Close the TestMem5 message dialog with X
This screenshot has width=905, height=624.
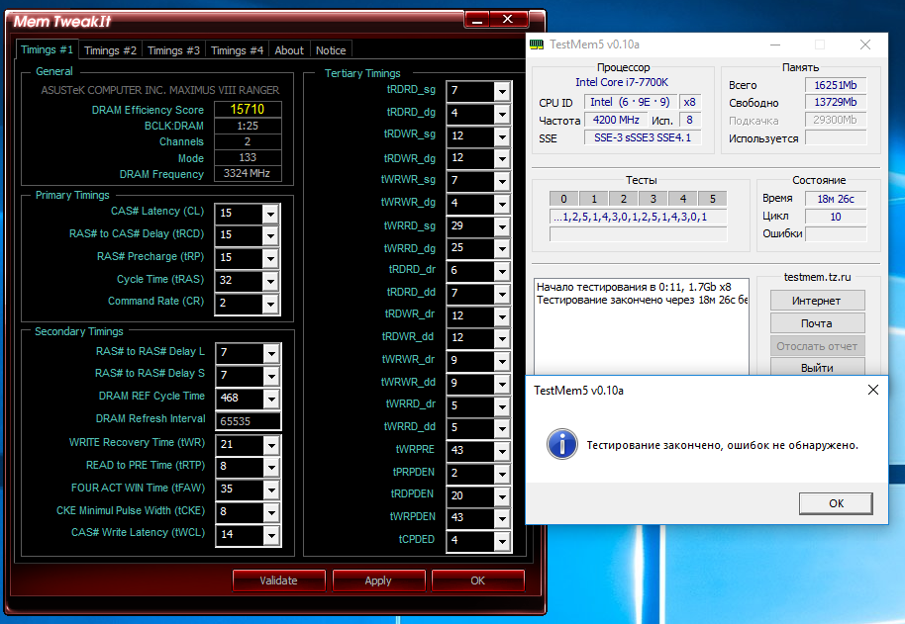click(873, 390)
